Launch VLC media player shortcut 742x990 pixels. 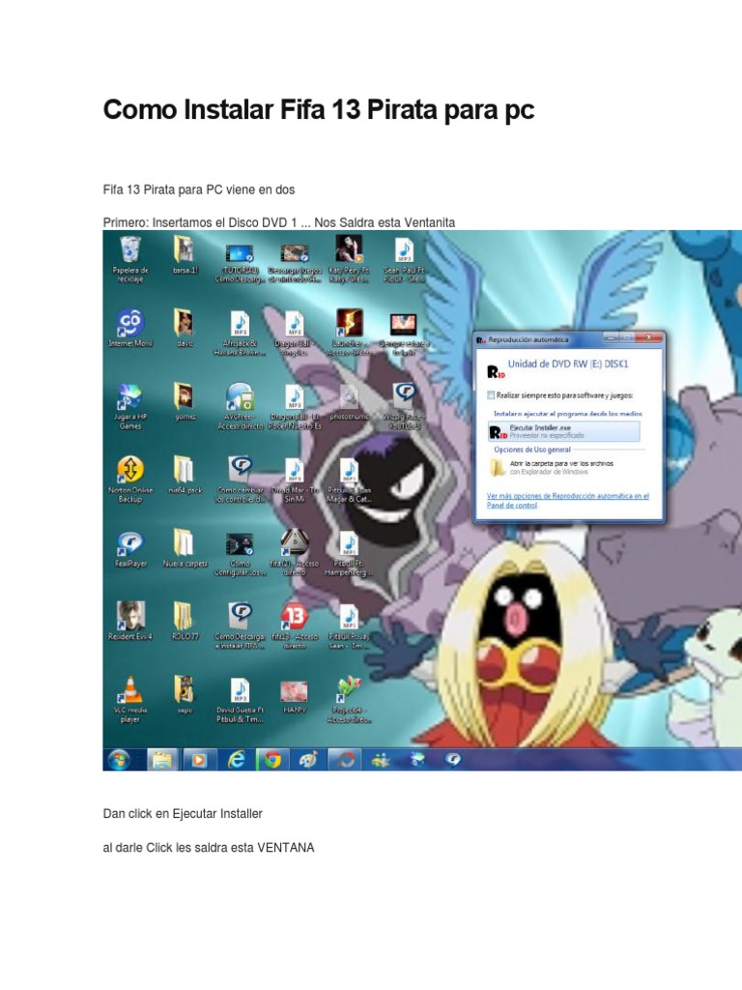click(130, 700)
